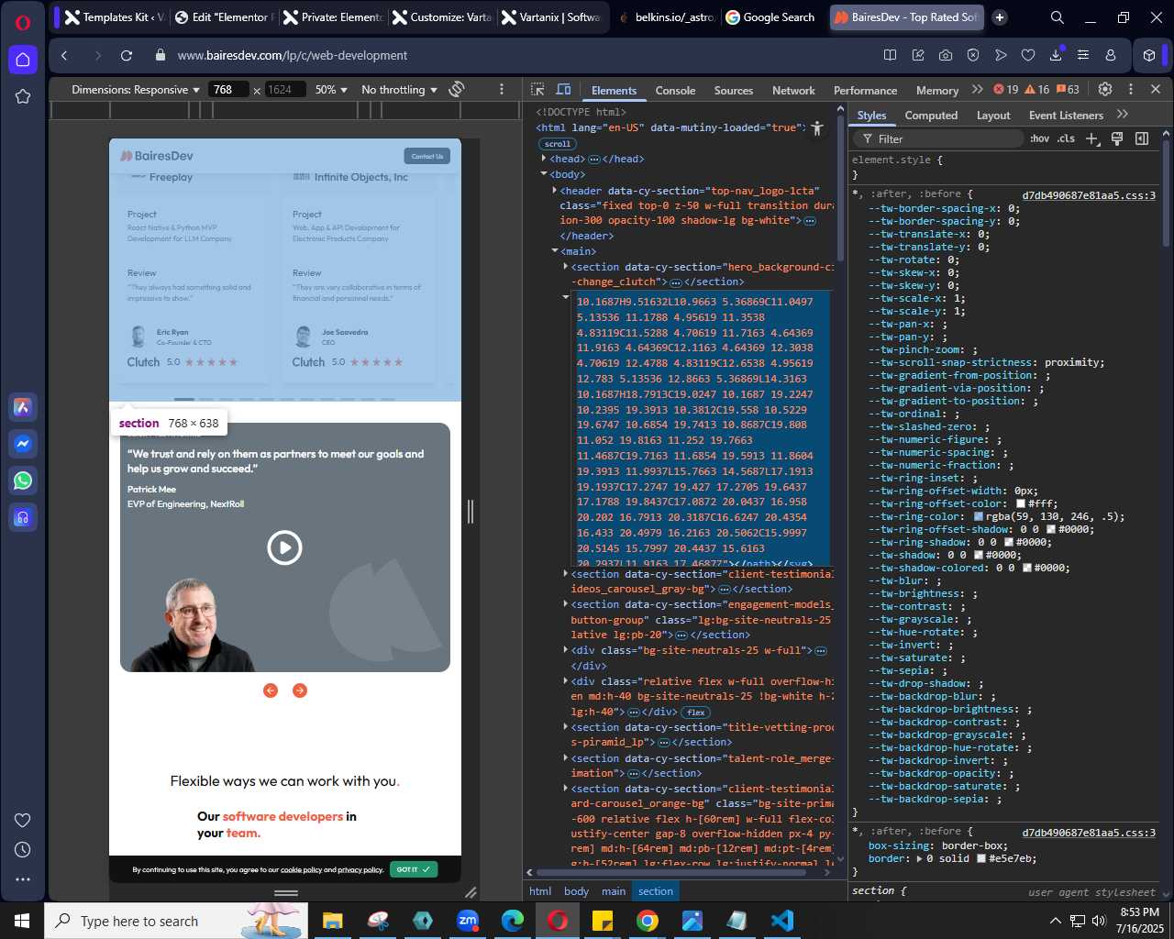Open the DevTools customize three-dot menu
The image size is (1174, 939).
click(x=1130, y=89)
